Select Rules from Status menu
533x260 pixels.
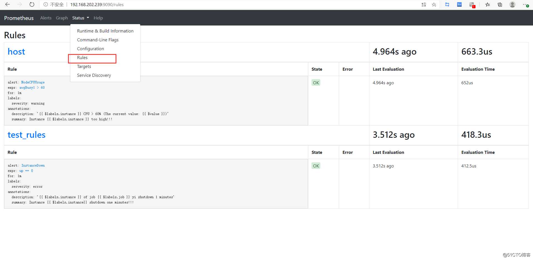coord(105,57)
